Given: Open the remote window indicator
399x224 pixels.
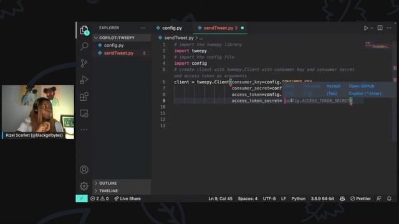Looking at the screenshot, I should 82,198.
